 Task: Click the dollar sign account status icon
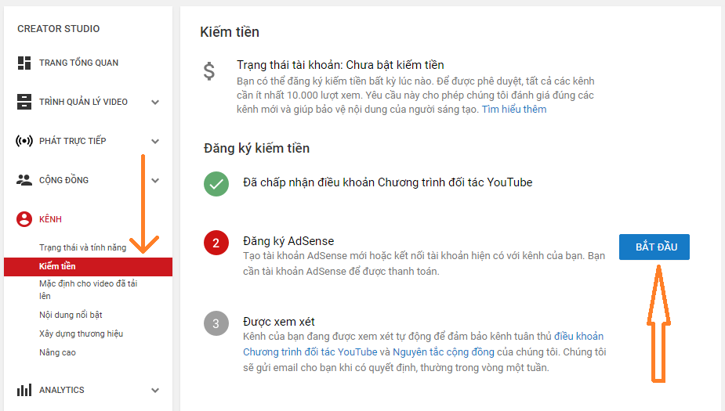click(208, 72)
